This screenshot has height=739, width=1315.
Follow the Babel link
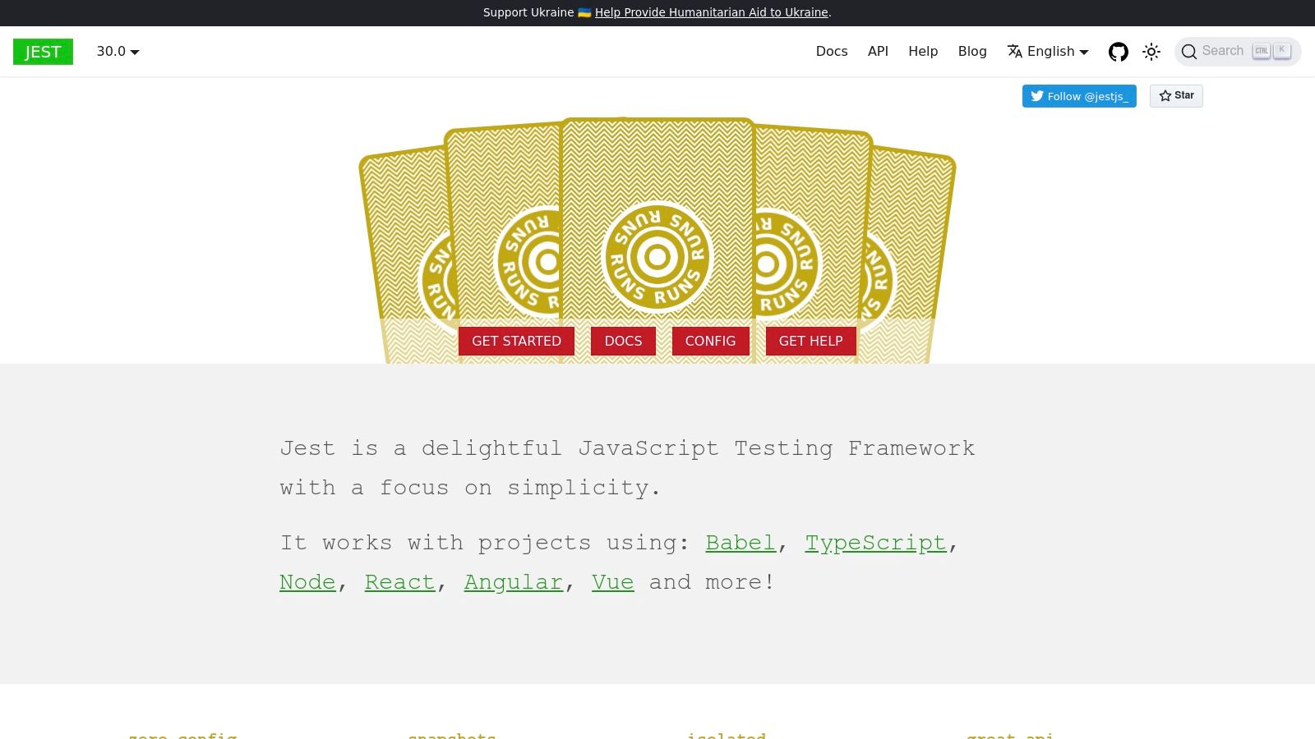point(741,543)
